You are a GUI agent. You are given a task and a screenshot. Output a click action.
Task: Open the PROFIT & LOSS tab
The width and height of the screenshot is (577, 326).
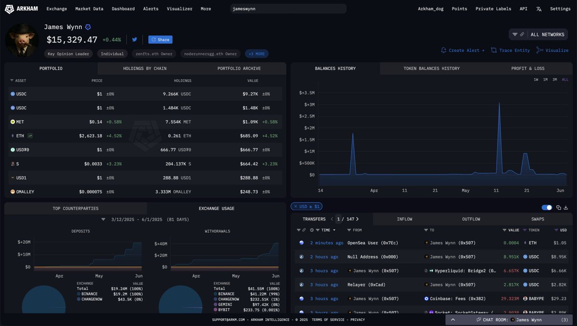[x=527, y=68]
